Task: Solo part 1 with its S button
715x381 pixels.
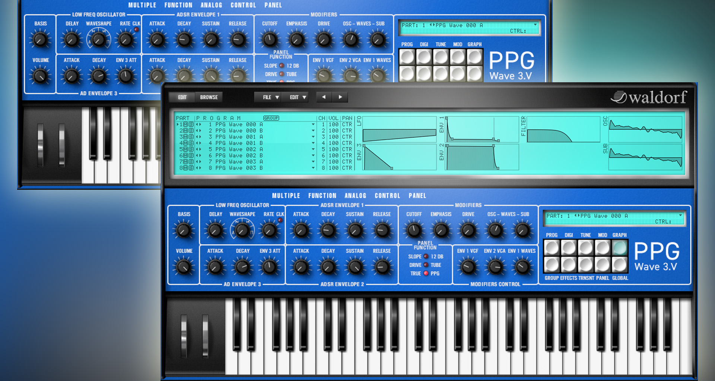Action: coord(191,125)
